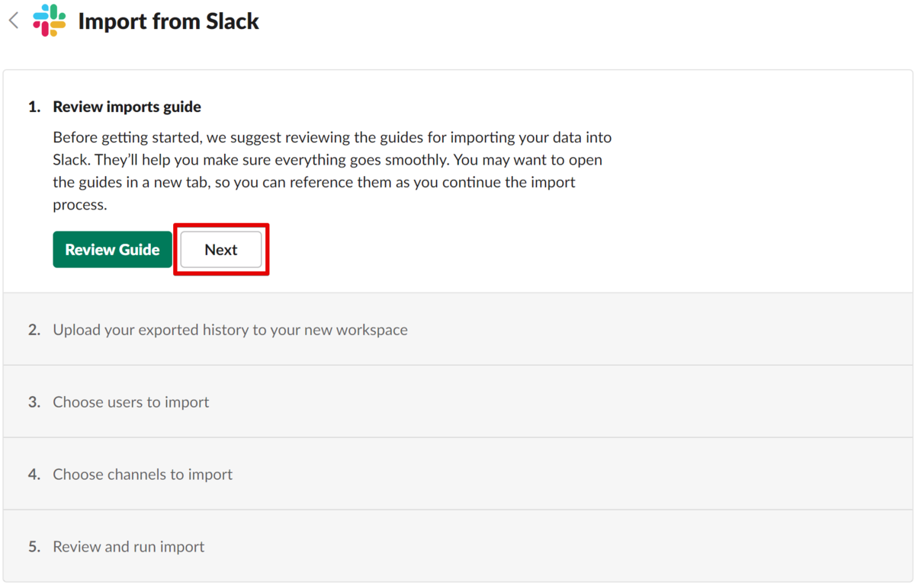This screenshot has width=915, height=585.
Task: Click the colorful Slack logo icon
Action: point(50,21)
